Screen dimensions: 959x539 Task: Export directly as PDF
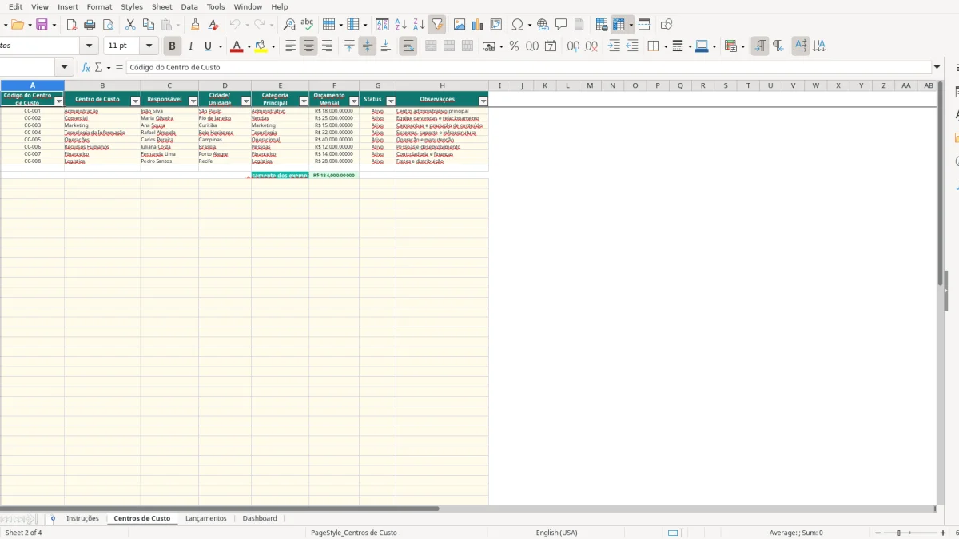point(72,25)
